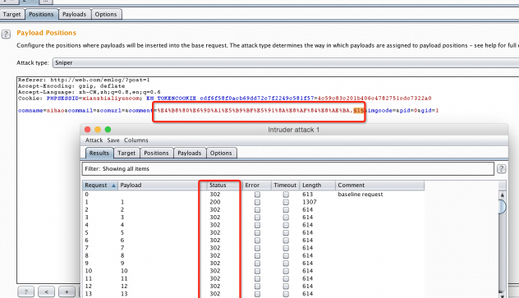Screen dimensions: 519x298
Task: Click the Accept-Encoding header line
Action: [x=71, y=86]
